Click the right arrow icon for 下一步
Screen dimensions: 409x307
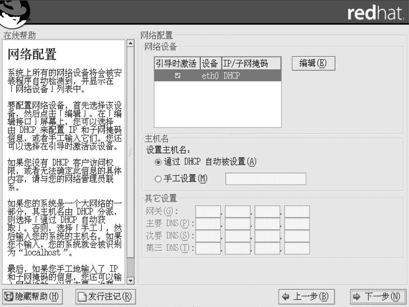[x=357, y=297]
